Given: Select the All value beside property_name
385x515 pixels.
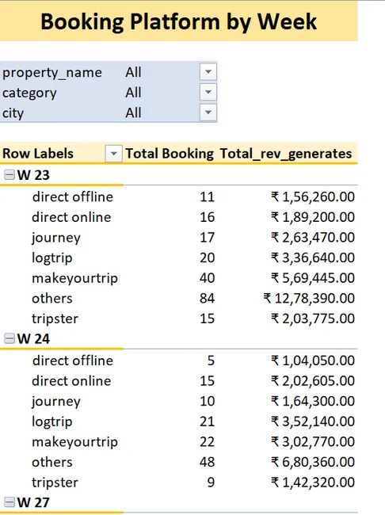Looking at the screenshot, I should coord(133,72).
